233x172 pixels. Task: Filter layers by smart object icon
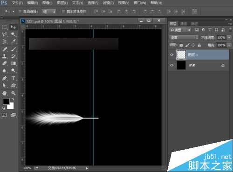[223, 30]
